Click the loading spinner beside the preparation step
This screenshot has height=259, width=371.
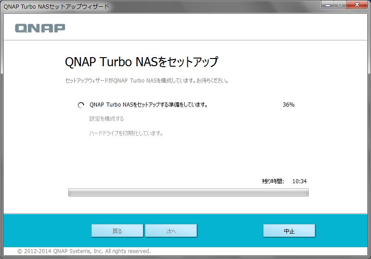click(x=81, y=105)
